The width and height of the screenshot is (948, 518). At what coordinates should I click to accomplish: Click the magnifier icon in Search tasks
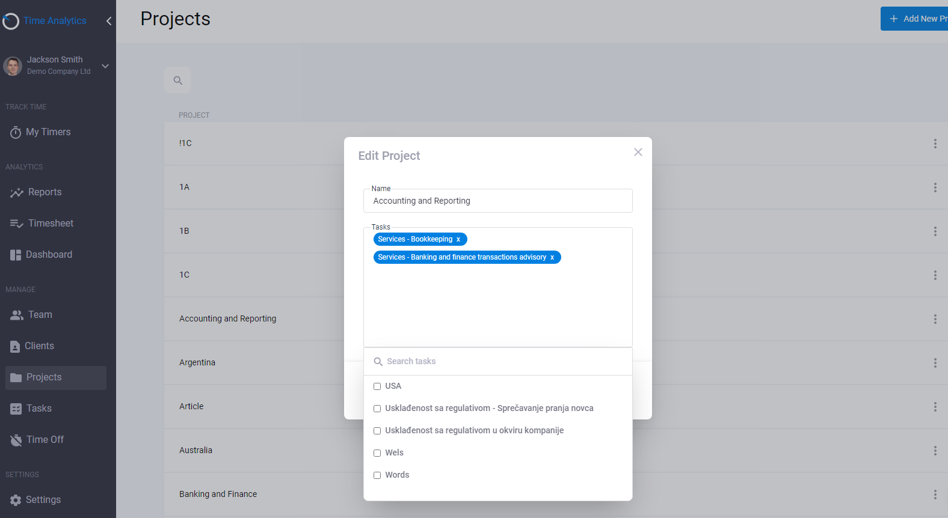point(378,362)
